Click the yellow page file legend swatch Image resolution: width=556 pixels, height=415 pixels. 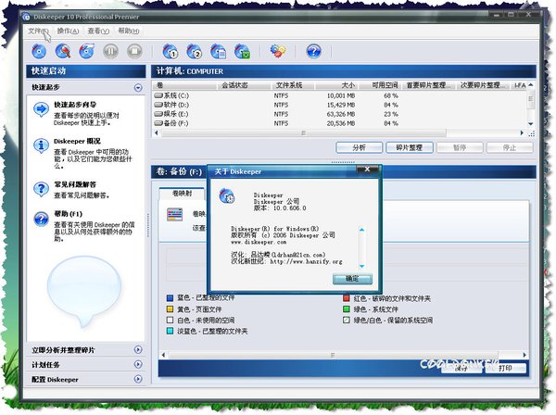tap(171, 309)
